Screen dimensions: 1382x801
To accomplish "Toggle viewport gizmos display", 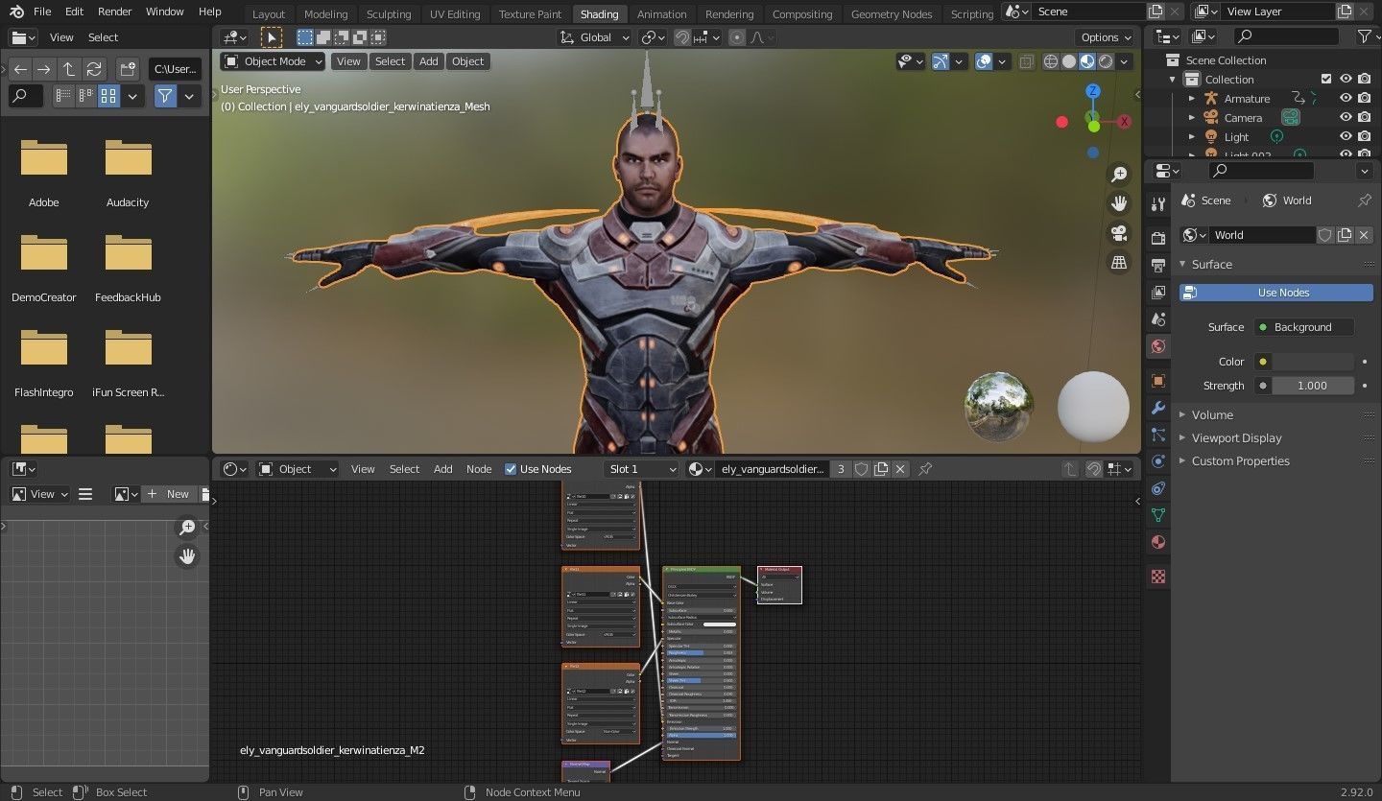I will (x=941, y=61).
